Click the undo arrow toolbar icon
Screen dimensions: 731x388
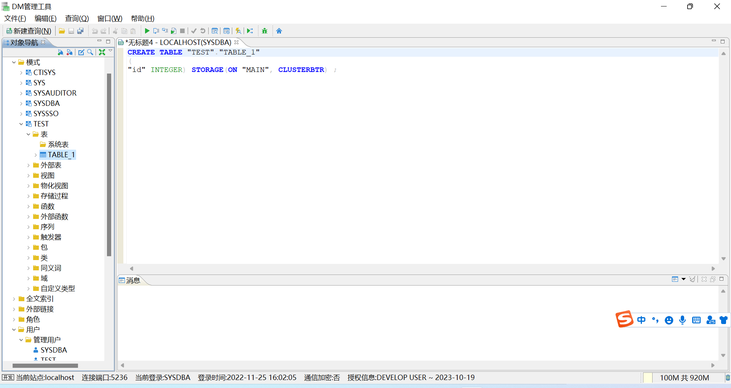(x=95, y=31)
